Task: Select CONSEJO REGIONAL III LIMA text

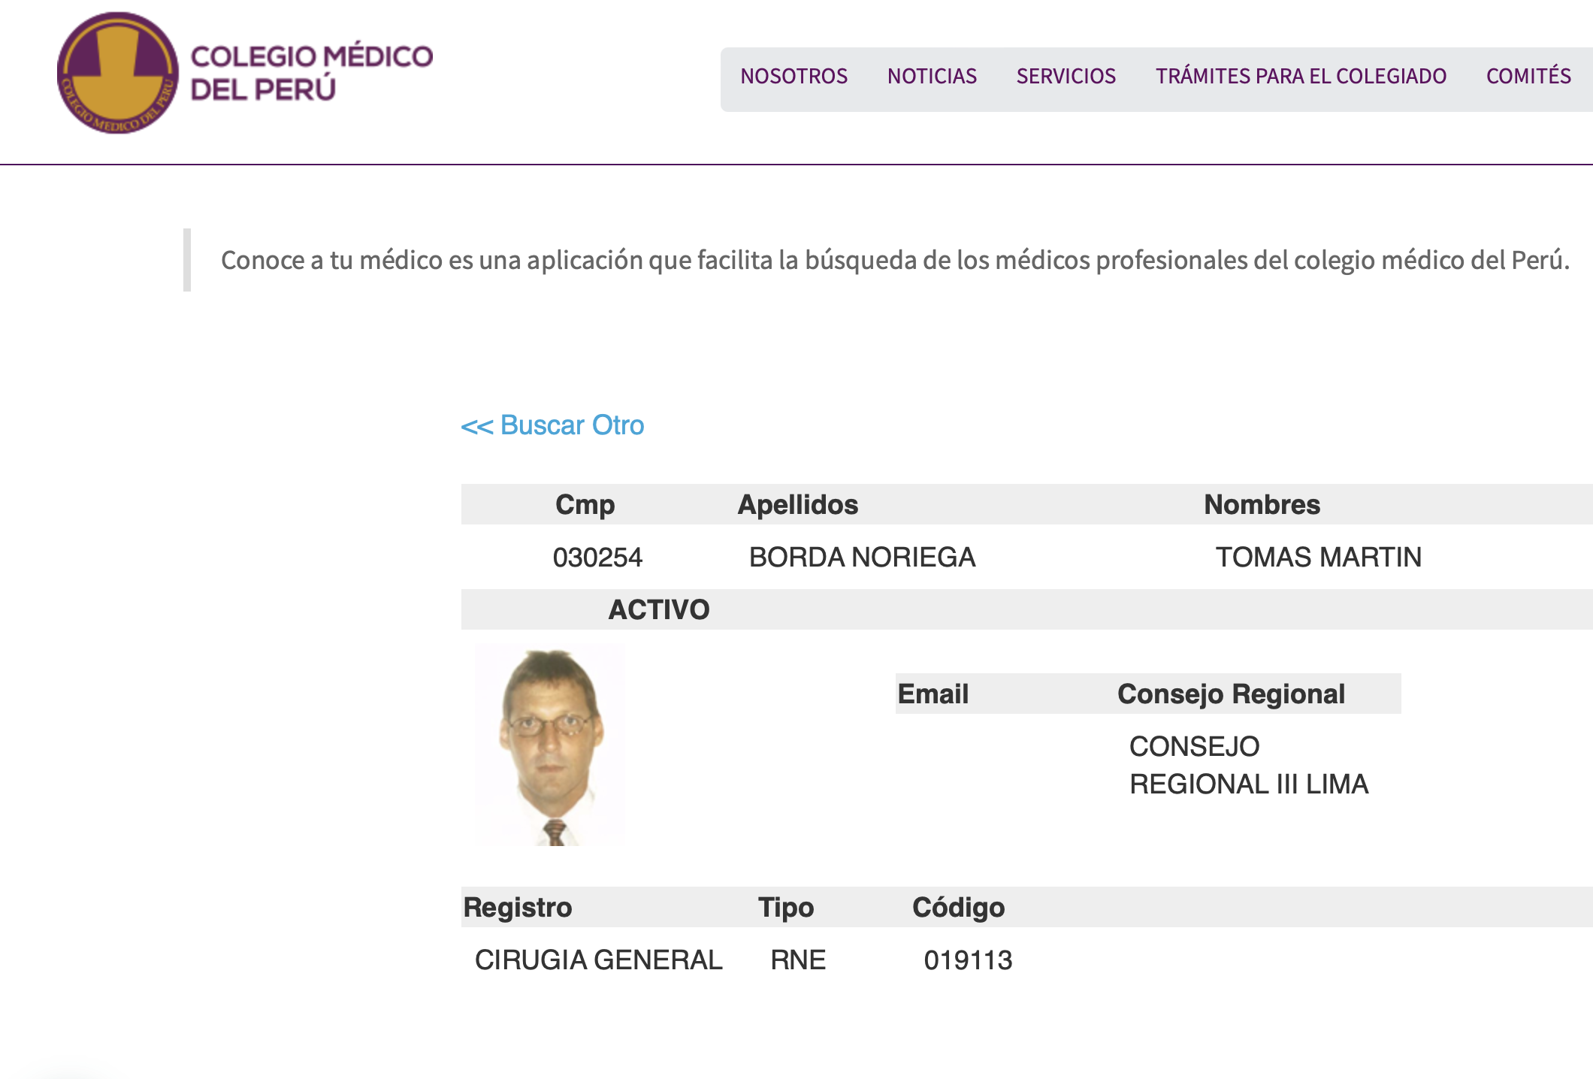Action: click(x=1249, y=765)
